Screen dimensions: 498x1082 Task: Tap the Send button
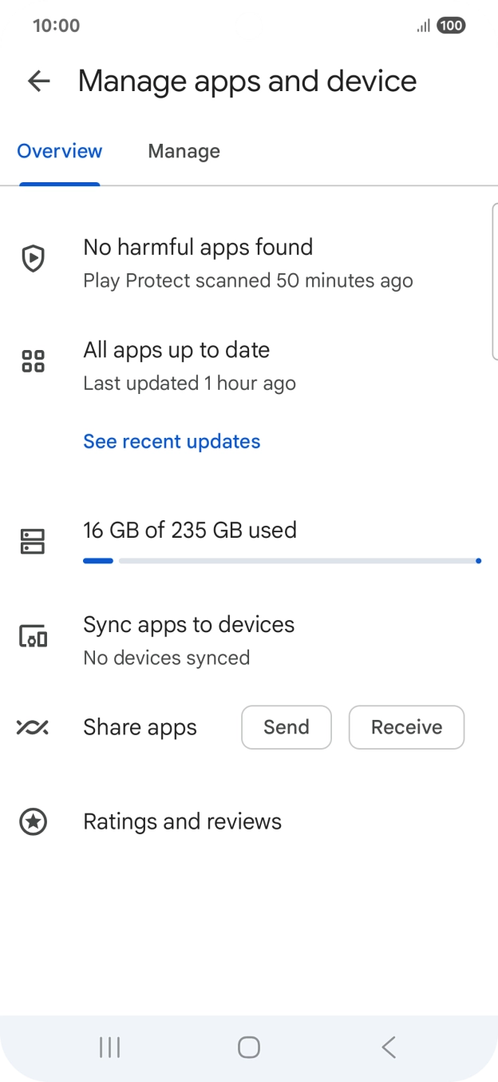tap(286, 727)
